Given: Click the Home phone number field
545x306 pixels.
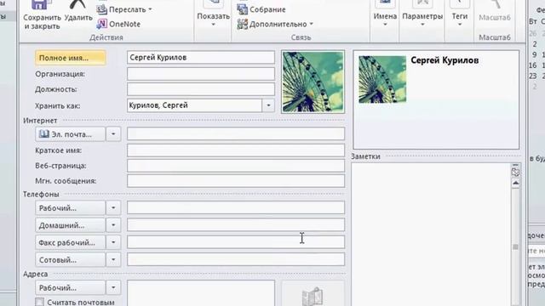Looking at the screenshot, I should point(236,224).
